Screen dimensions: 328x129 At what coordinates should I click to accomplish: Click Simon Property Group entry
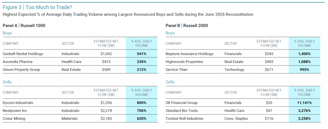(x=21, y=70)
